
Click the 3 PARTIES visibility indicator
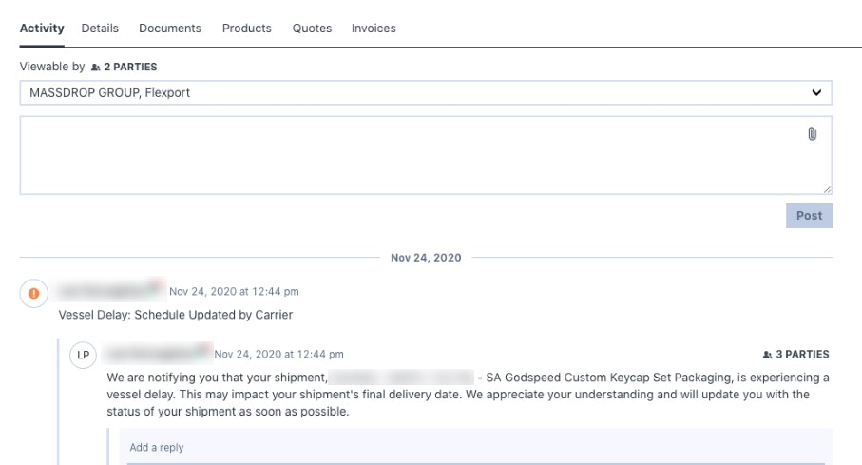click(x=795, y=355)
